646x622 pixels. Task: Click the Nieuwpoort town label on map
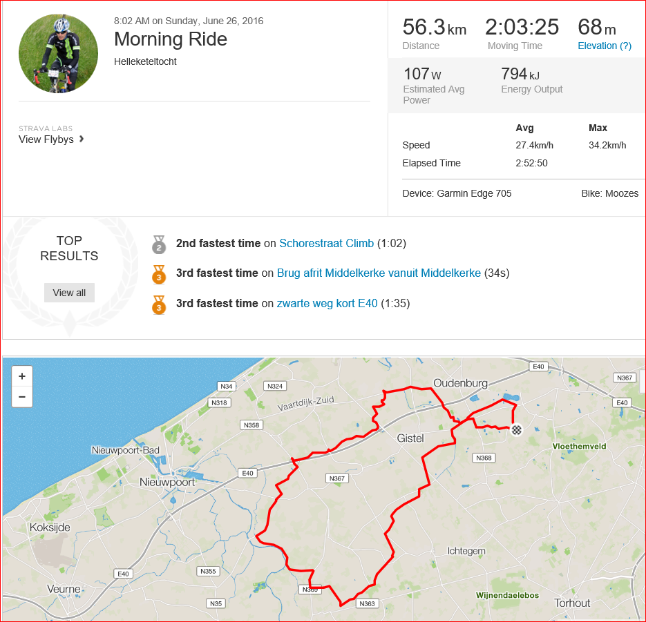tap(167, 482)
